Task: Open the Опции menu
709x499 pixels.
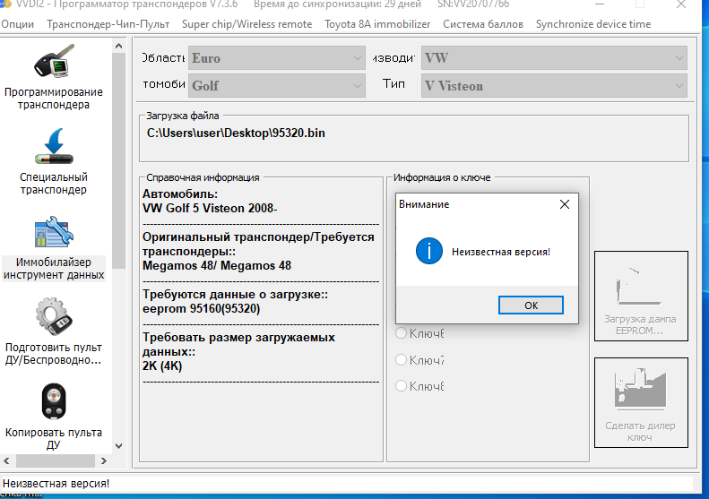Action: 18,24
